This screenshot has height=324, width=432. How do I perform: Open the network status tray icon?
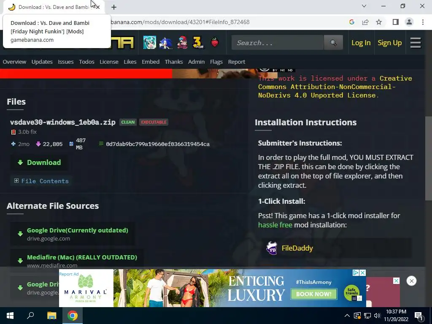point(367,316)
